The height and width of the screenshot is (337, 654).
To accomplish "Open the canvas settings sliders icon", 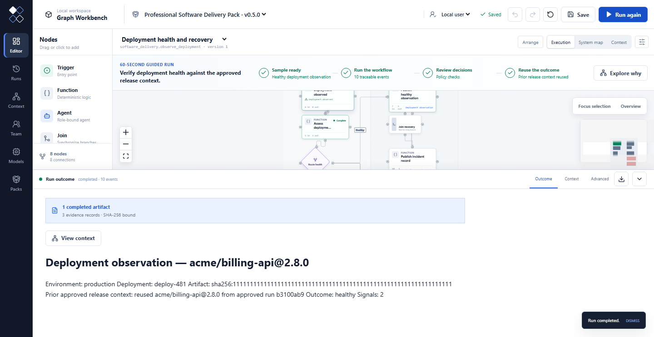I will tap(642, 42).
